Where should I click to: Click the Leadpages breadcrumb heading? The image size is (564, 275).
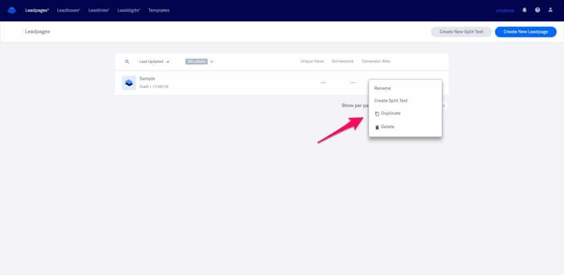click(x=37, y=31)
